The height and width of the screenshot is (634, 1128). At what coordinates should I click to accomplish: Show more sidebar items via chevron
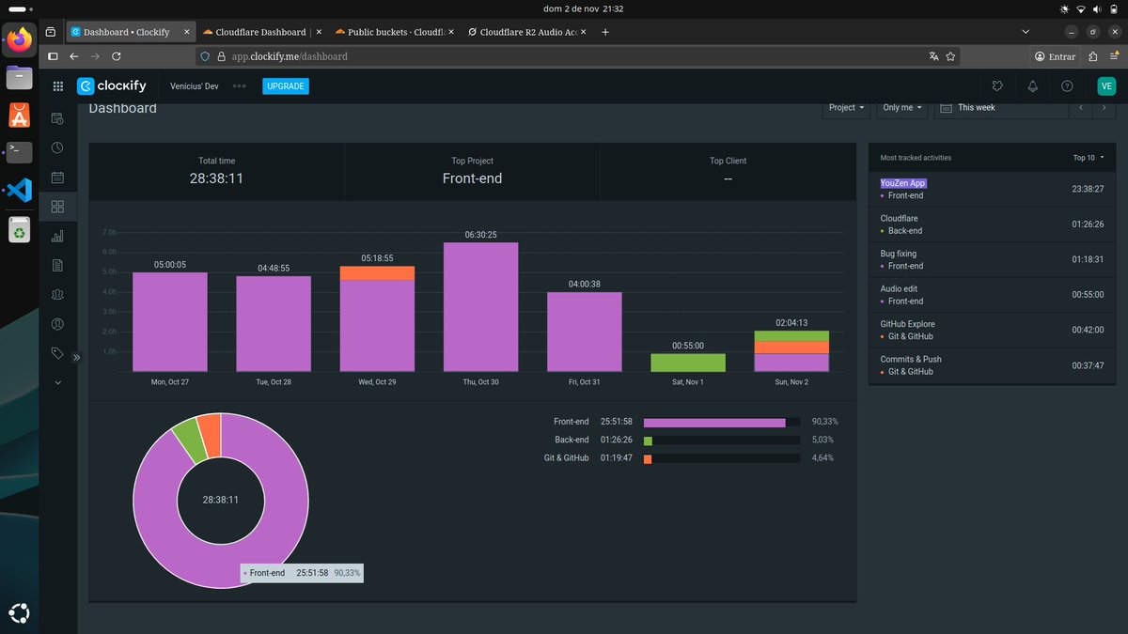point(57,382)
